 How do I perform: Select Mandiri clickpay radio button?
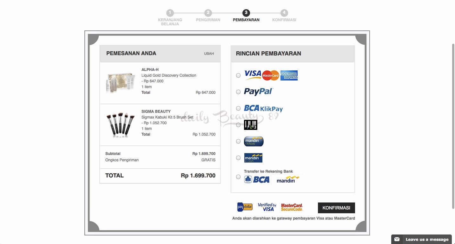click(x=238, y=141)
